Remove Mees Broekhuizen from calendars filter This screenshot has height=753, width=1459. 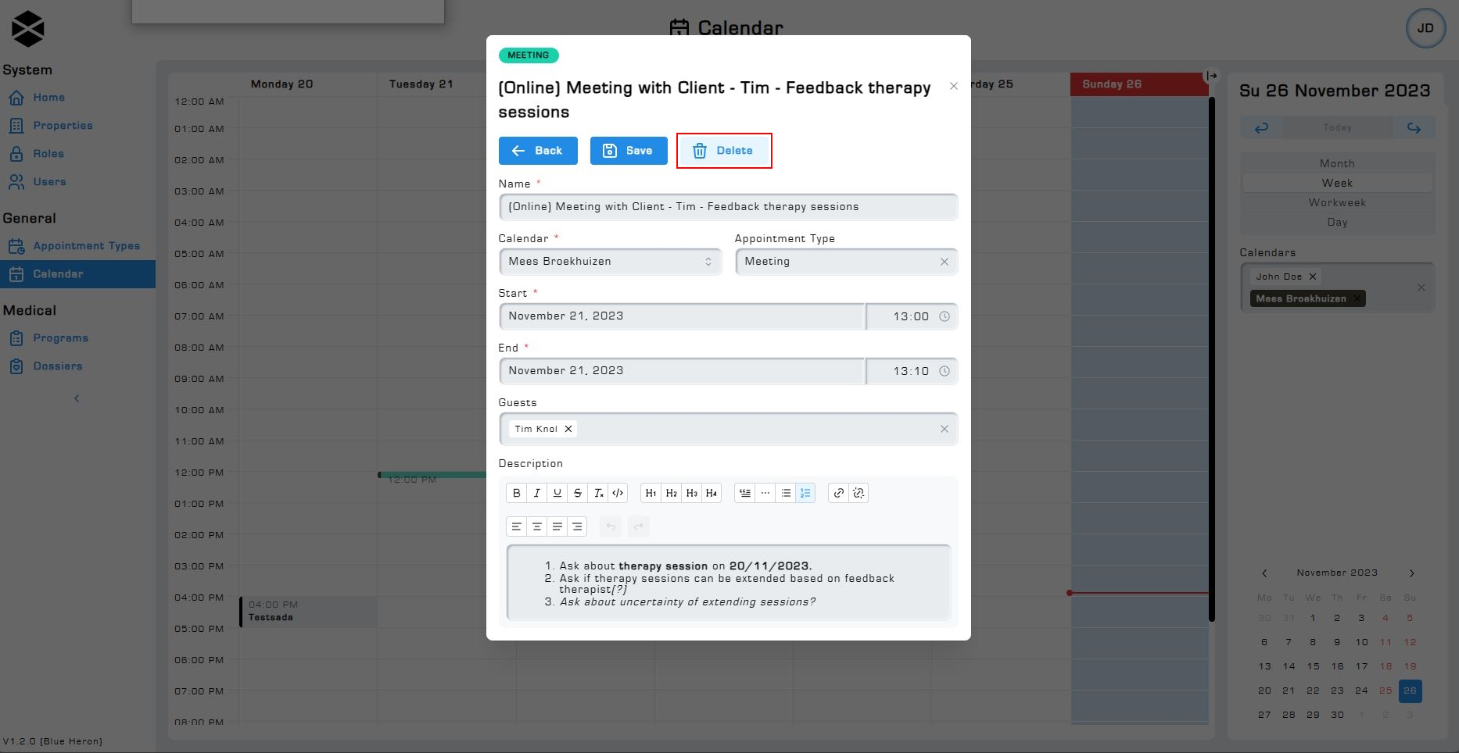pos(1357,298)
